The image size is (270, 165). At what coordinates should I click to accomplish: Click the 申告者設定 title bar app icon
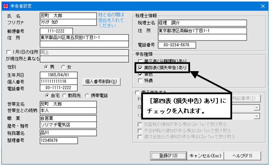[x=6, y=6]
